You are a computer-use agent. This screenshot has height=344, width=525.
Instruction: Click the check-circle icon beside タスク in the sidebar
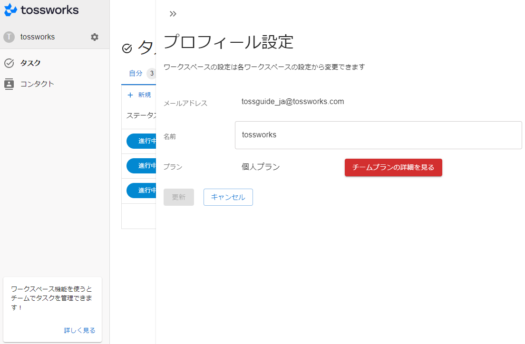9,63
